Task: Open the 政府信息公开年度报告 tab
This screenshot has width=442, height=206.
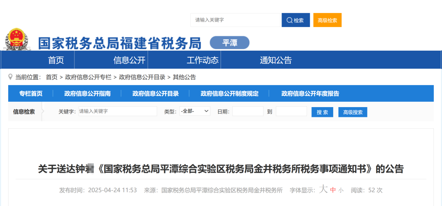Action: [x=310, y=94]
